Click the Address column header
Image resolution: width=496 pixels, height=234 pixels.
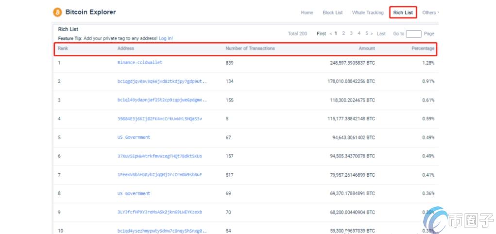coord(126,49)
